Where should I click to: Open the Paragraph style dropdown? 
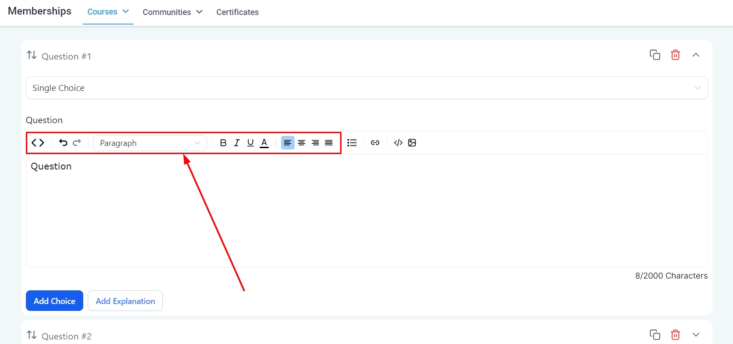point(150,143)
